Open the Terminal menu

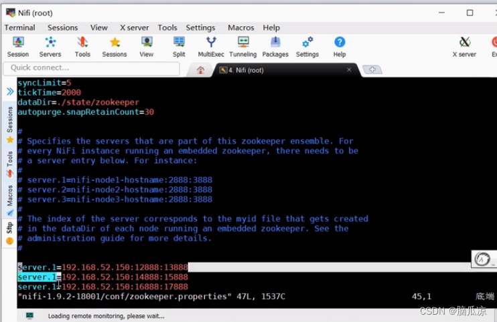click(x=19, y=28)
